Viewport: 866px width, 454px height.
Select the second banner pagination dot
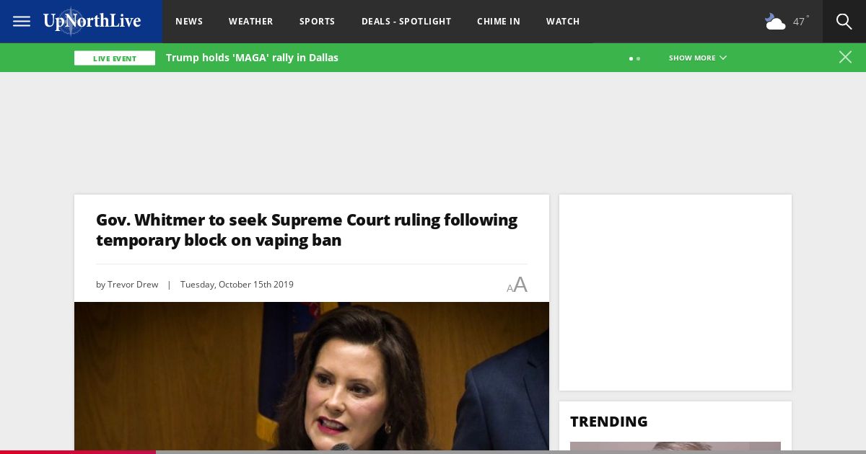[x=639, y=58]
